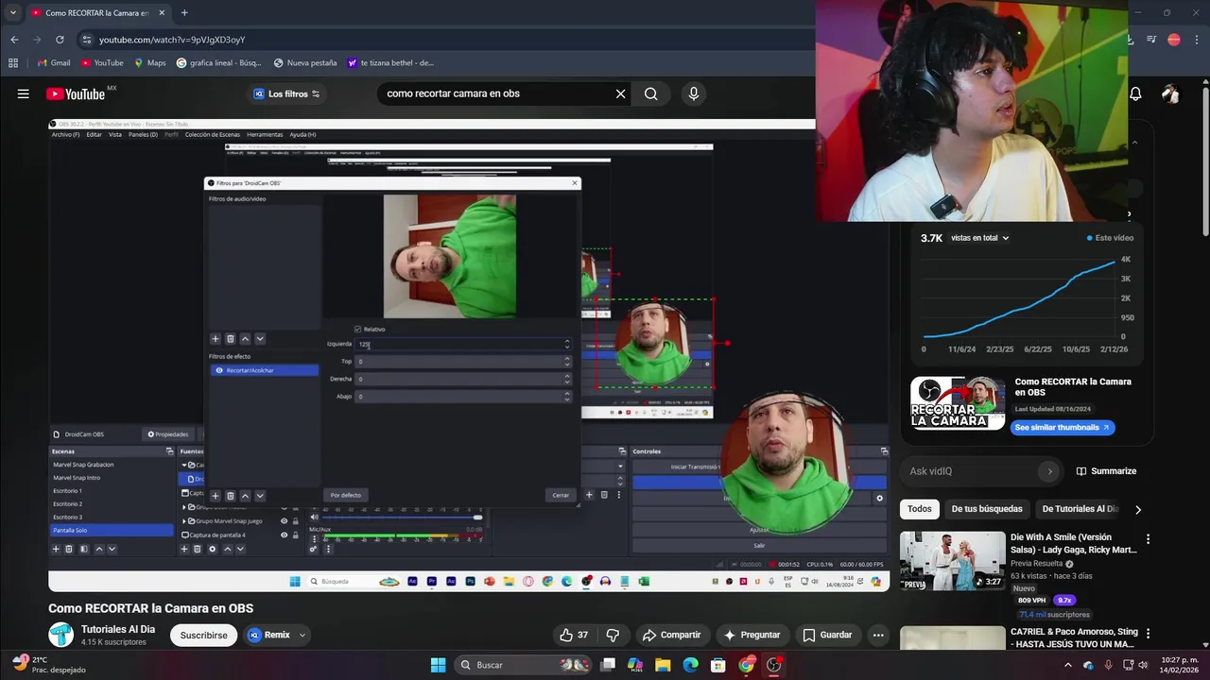Screen dimensions: 1210x680
Task: Open Chrome apps grid in bookmarks bar
Action: coord(13,63)
